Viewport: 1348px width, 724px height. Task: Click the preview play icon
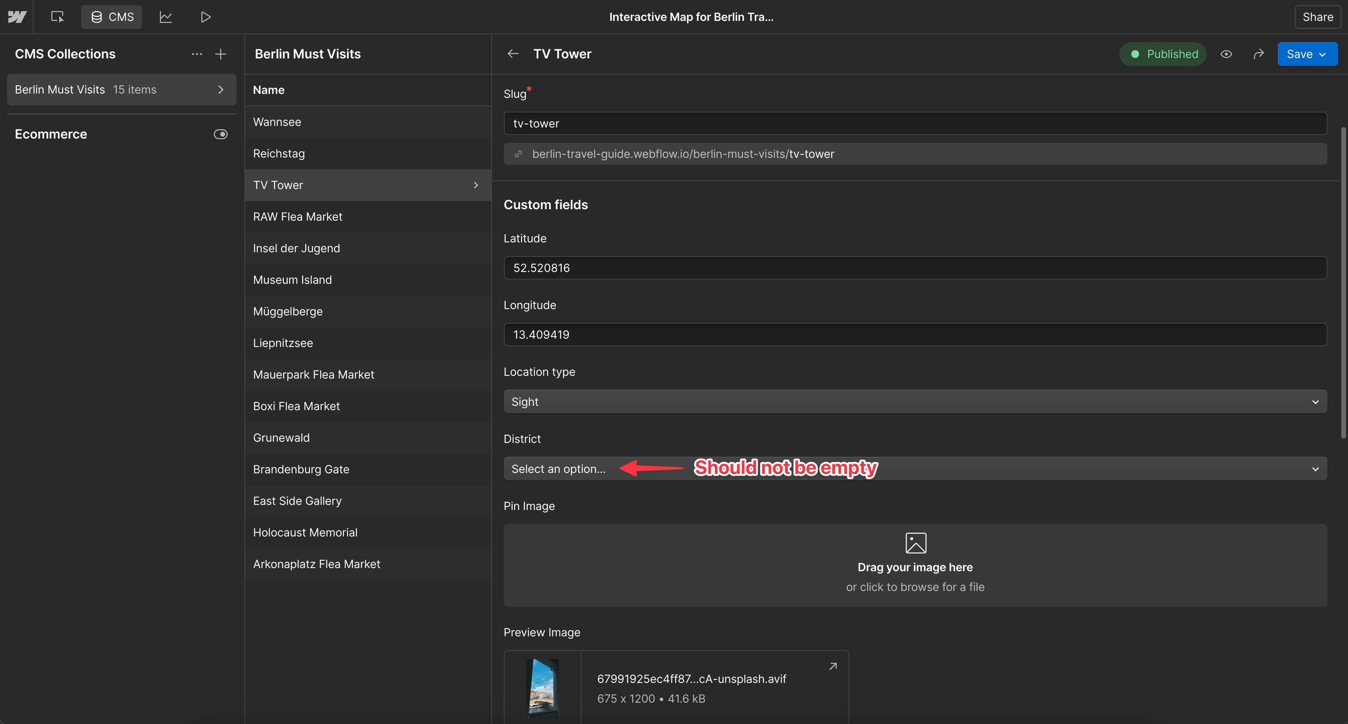point(206,17)
